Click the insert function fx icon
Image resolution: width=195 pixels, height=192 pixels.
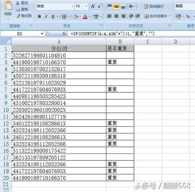pos(64,34)
